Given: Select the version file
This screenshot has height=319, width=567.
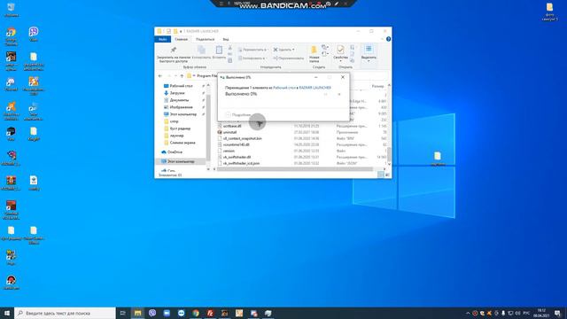Looking at the screenshot, I should pos(229,151).
